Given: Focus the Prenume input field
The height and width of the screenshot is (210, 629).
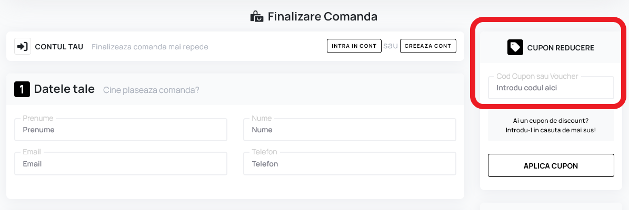Looking at the screenshot, I should coord(121,130).
